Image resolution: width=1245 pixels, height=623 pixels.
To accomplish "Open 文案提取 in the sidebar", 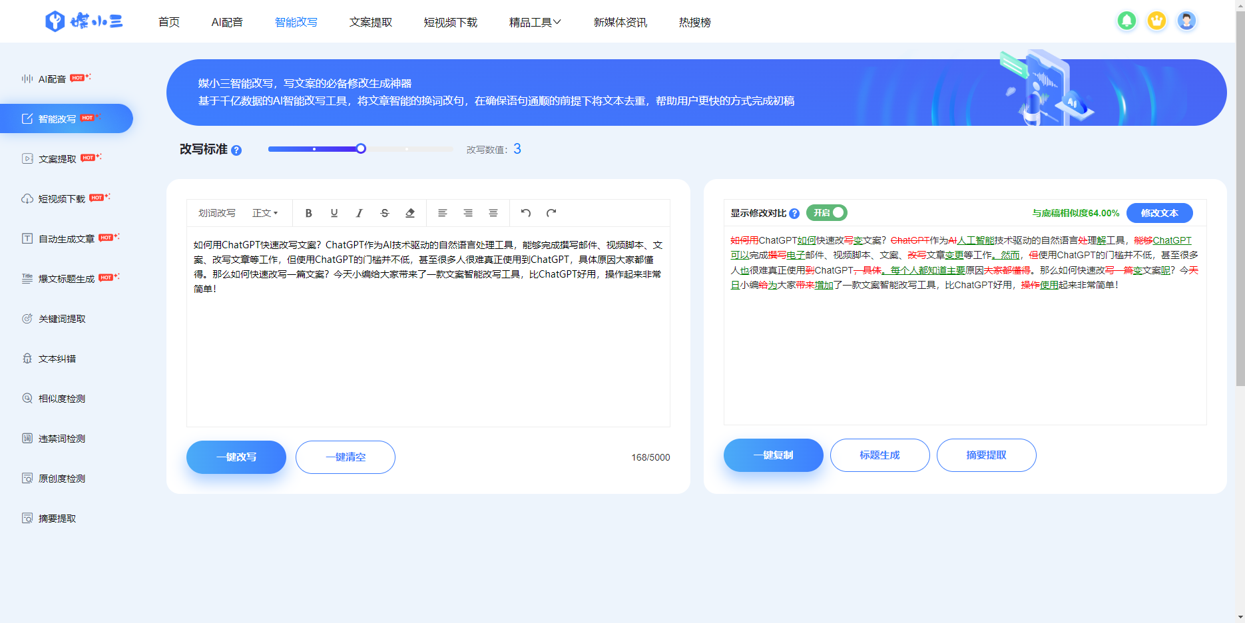I will pyautogui.click(x=57, y=159).
